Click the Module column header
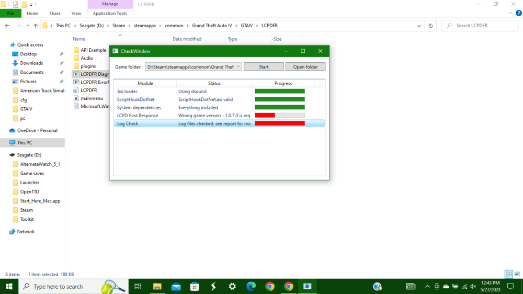Screen dimensions: 523x294 (145, 83)
